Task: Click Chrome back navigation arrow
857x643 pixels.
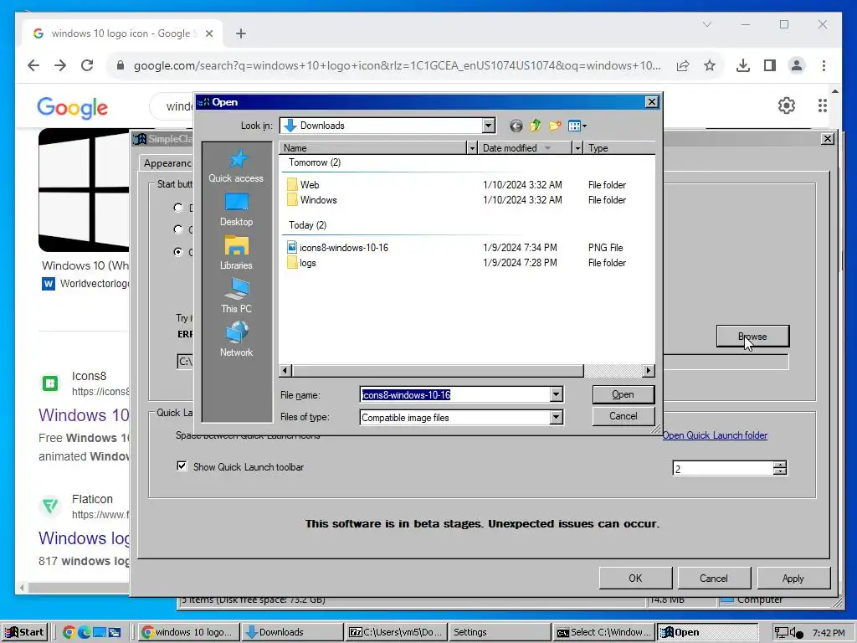Action: click(x=33, y=65)
